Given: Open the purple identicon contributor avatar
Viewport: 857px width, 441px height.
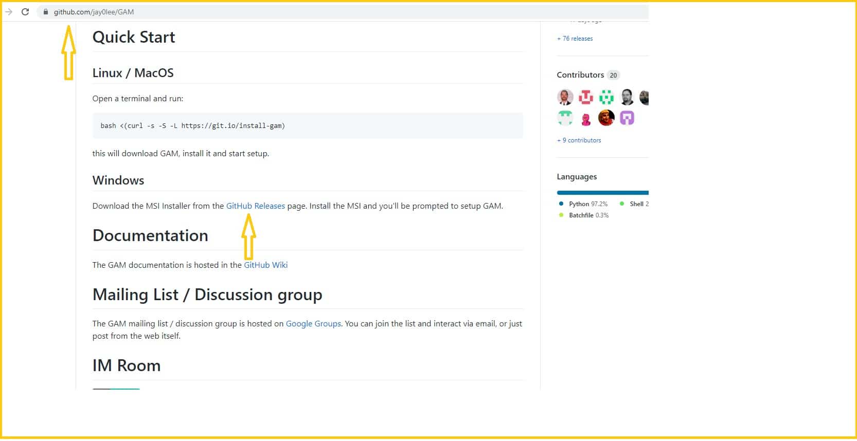Looking at the screenshot, I should tap(627, 118).
